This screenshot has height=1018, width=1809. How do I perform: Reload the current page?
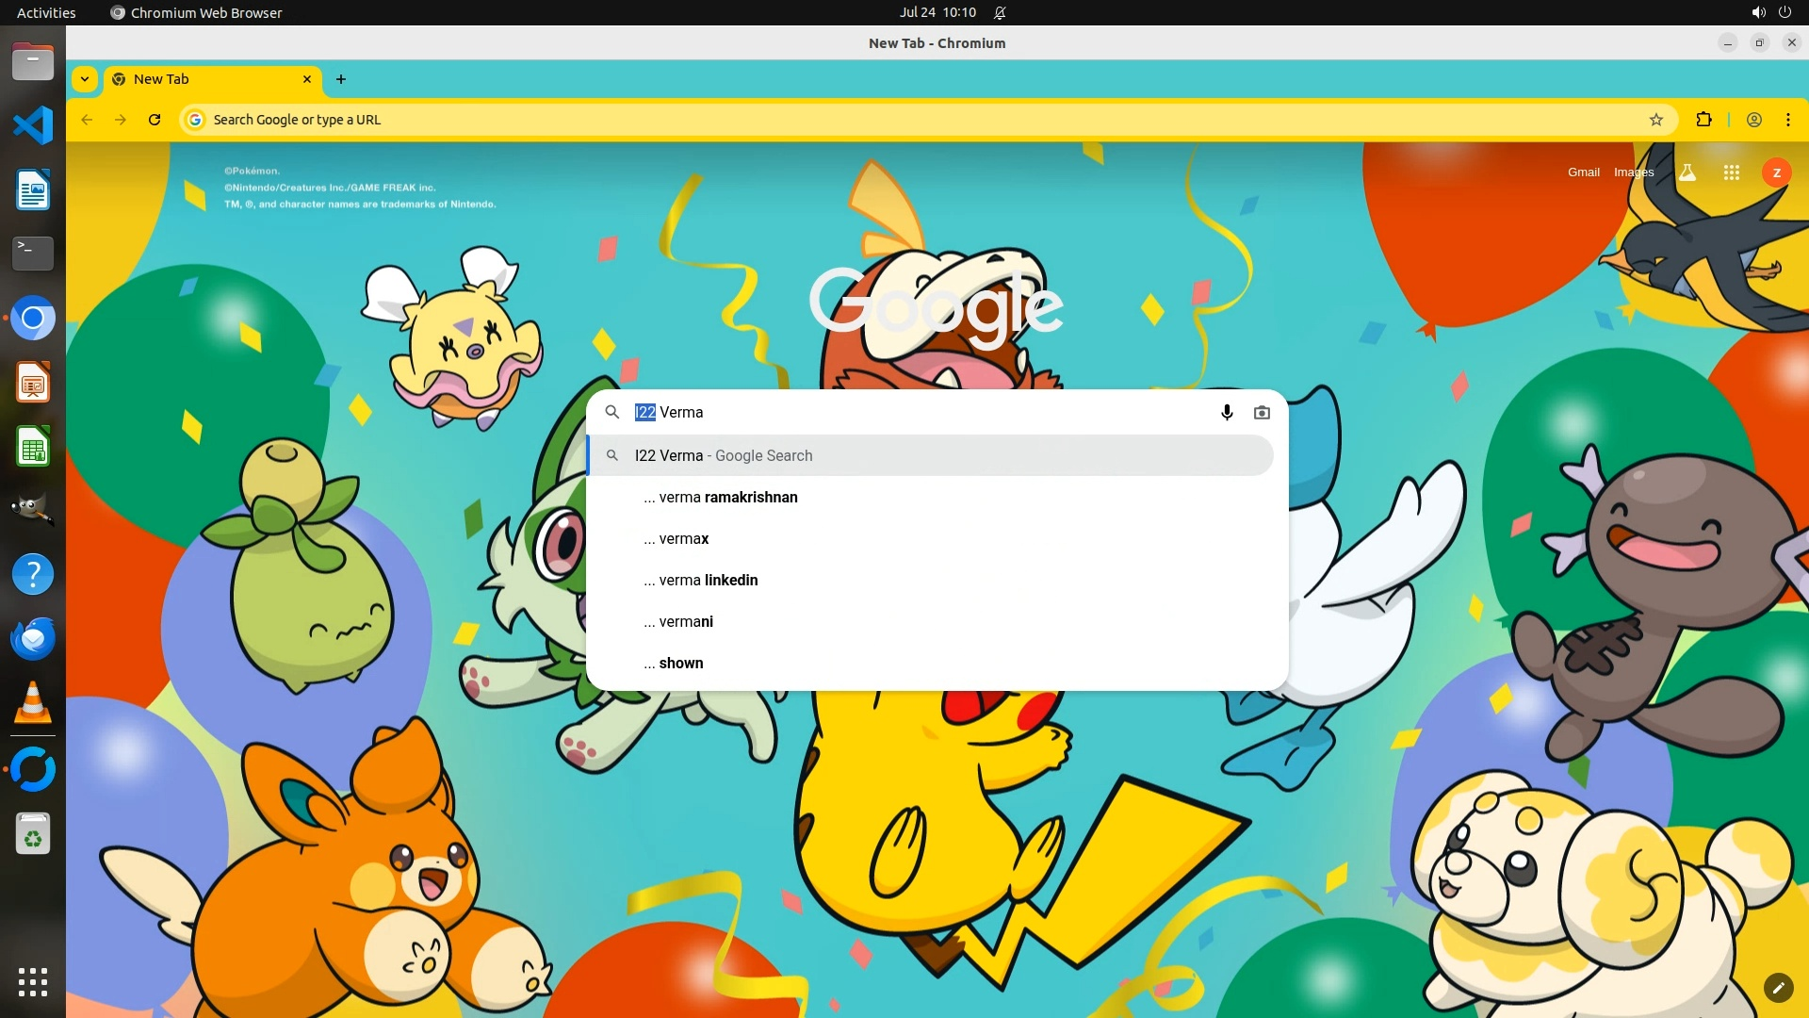[x=155, y=120]
